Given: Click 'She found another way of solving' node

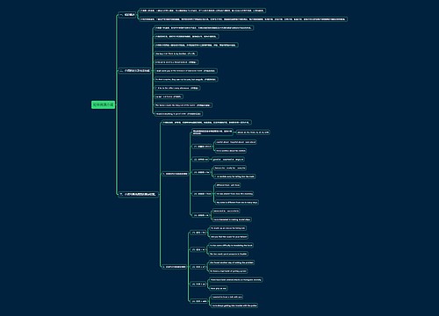Looking at the screenshot, I should pyautogui.click(x=232, y=262).
